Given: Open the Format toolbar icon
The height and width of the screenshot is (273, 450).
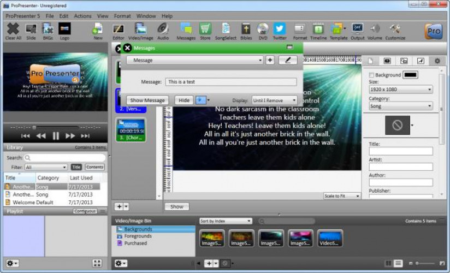Looking at the screenshot, I should (x=300, y=31).
